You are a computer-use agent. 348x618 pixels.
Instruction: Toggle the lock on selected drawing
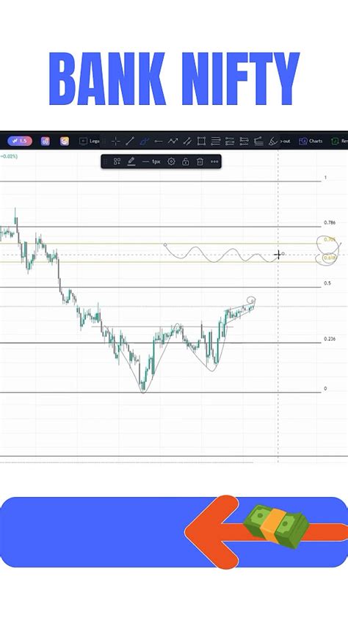[x=186, y=161]
